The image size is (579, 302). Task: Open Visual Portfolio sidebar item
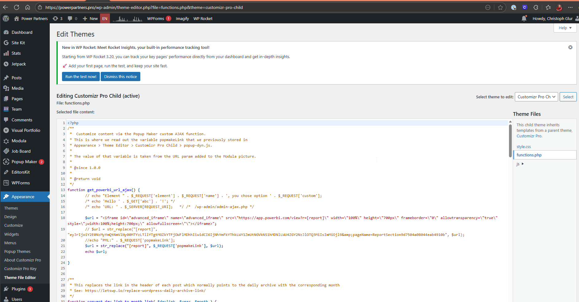coord(25,130)
